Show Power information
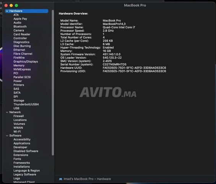The image size is (216, 184). [18, 81]
